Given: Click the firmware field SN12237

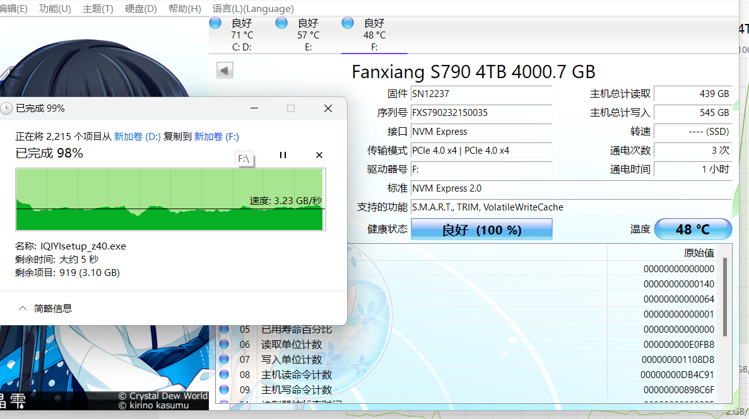Looking at the screenshot, I should click(x=481, y=93).
